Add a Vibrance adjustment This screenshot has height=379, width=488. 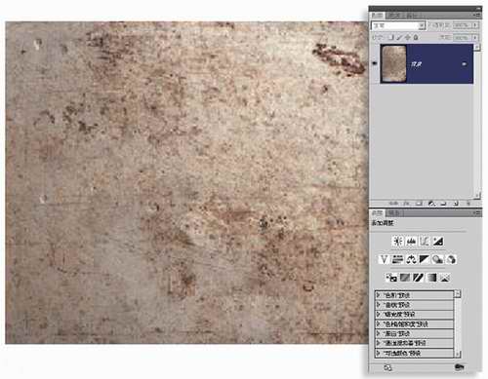[x=384, y=259]
